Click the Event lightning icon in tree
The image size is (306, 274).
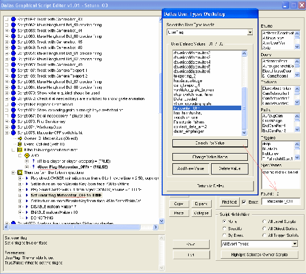pyautogui.click(x=19, y=144)
